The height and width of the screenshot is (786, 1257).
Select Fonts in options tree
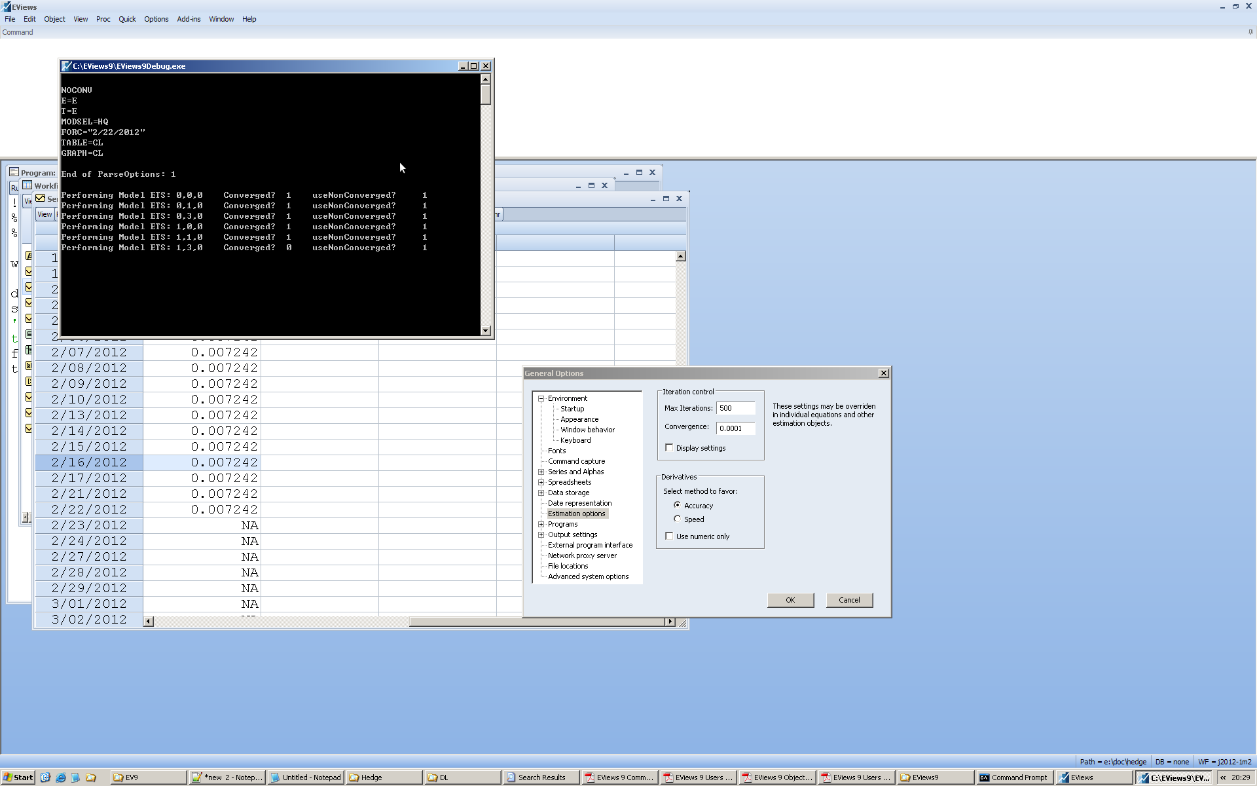[x=556, y=451]
